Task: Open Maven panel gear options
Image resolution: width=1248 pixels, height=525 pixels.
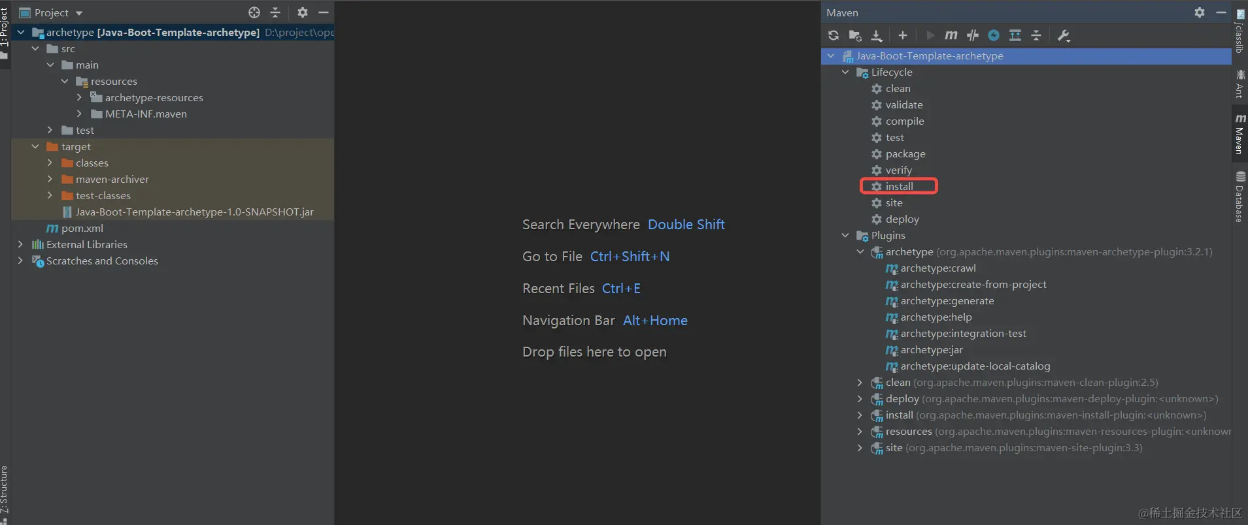Action: [1200, 12]
